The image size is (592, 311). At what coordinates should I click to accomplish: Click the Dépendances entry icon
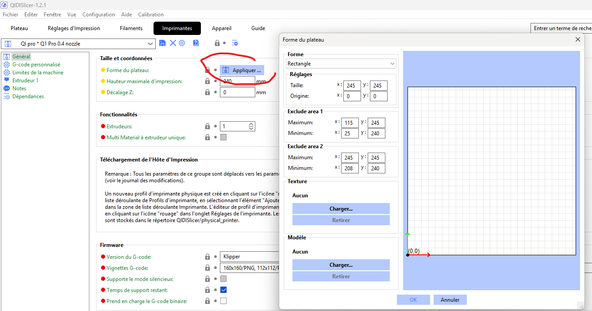click(7, 96)
